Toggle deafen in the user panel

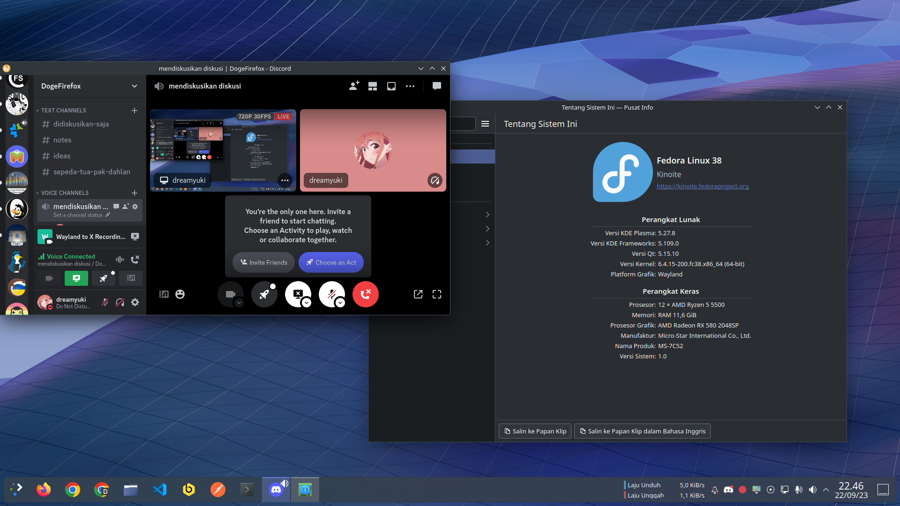click(x=120, y=302)
